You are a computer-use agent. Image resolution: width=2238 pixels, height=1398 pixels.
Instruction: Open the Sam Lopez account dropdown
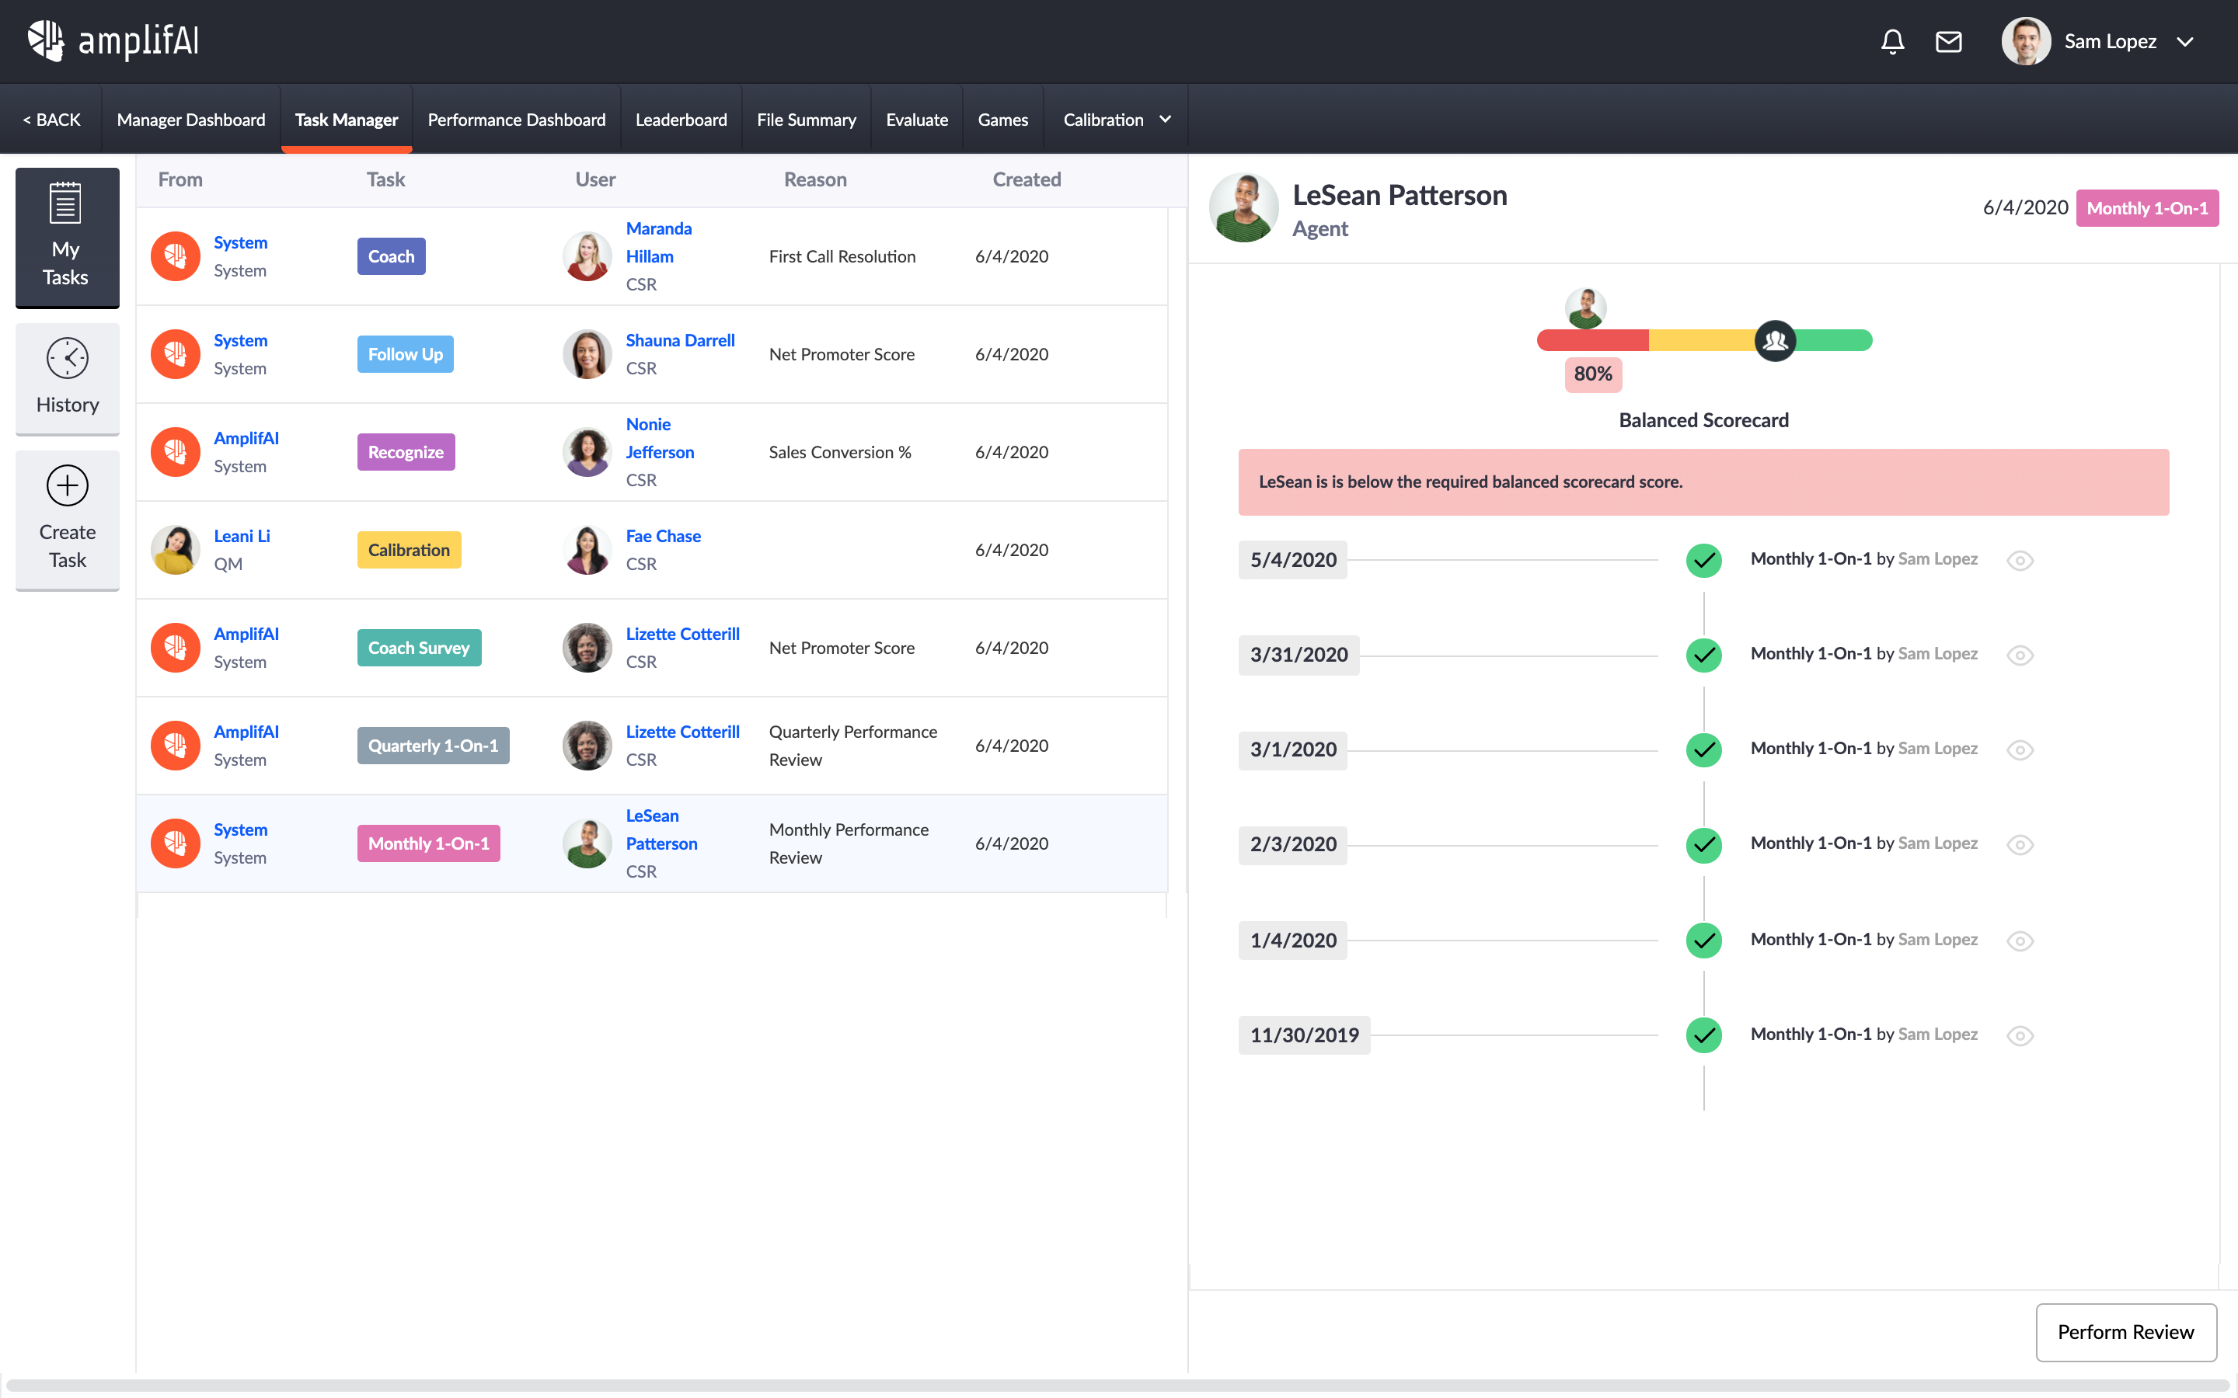2185,42
